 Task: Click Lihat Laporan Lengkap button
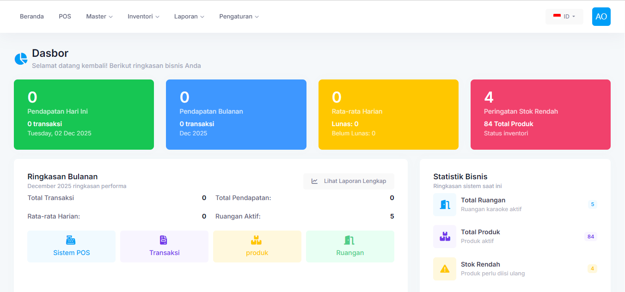pos(349,181)
